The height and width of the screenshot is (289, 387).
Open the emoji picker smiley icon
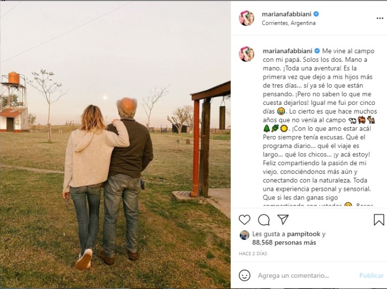pos(245,275)
